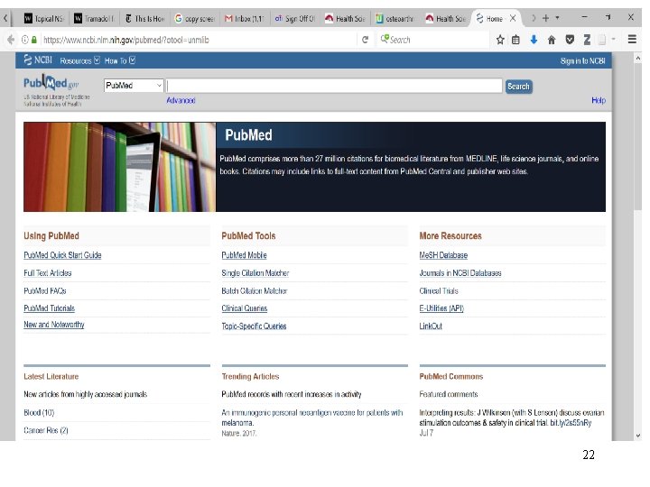Open the Pocket shield icon

570,40
